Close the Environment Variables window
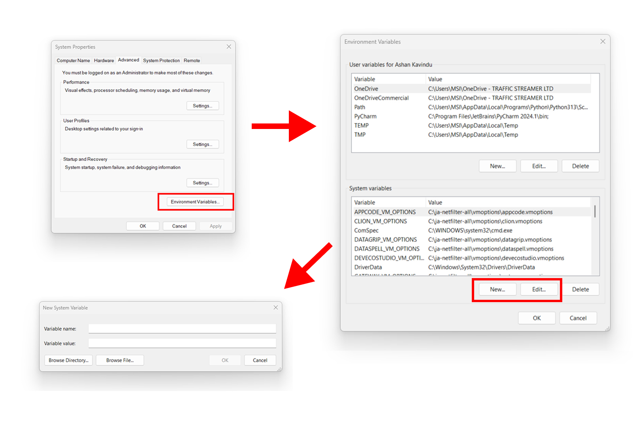 point(603,41)
